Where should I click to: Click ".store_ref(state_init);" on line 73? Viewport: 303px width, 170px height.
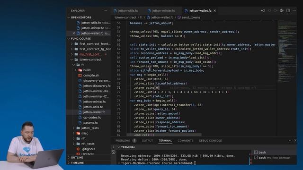pyautogui.click(x=153, y=96)
